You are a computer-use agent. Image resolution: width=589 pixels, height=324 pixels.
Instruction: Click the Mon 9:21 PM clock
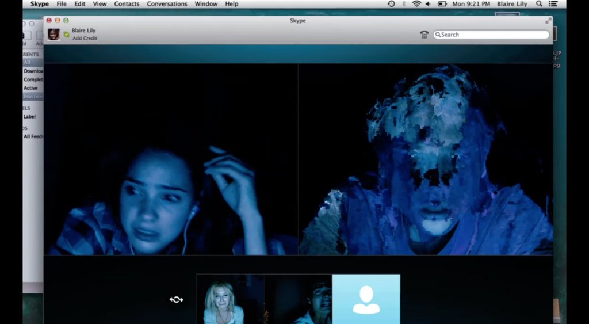[x=471, y=4]
